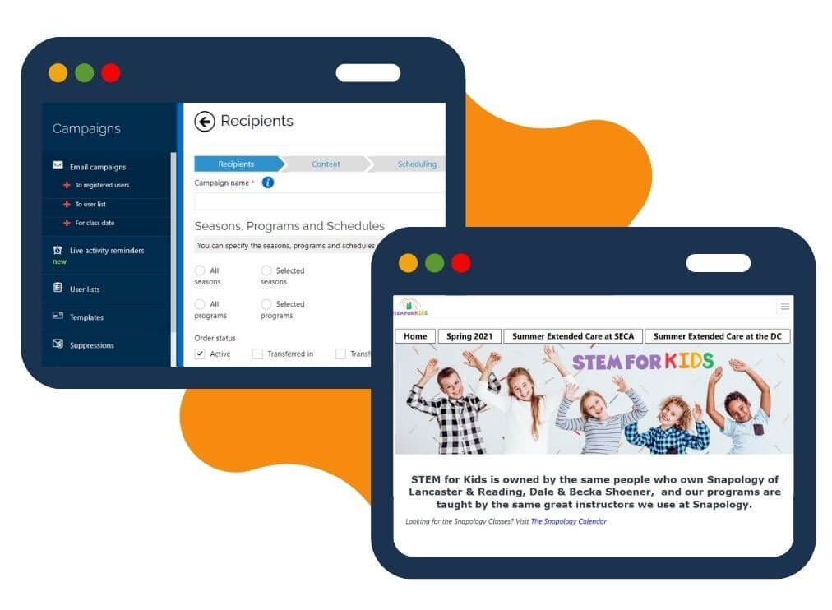
Task: Click the white address pill in Campaigns window
Action: tap(367, 72)
